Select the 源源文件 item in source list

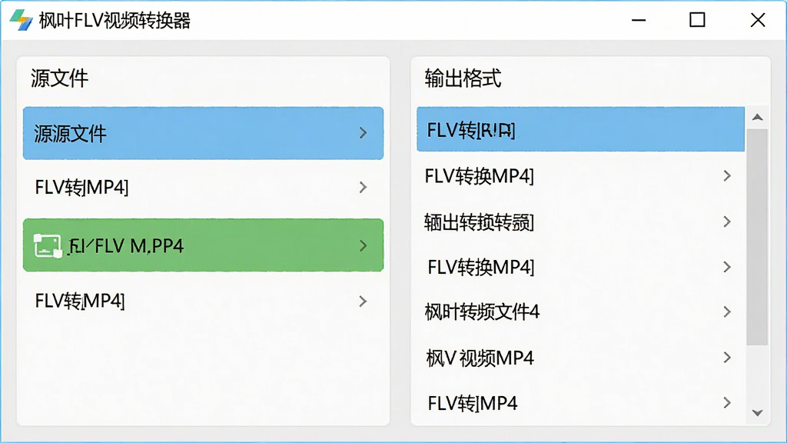(203, 133)
